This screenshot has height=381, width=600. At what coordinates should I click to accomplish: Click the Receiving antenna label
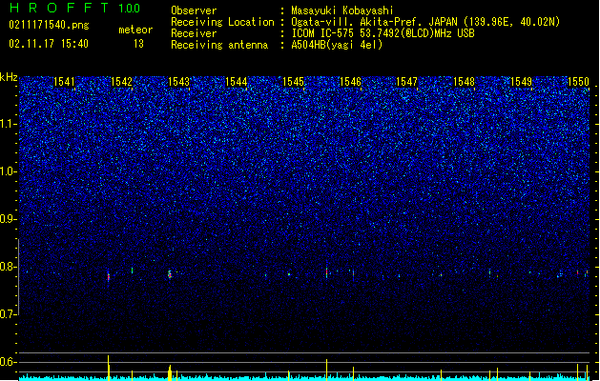(x=219, y=45)
